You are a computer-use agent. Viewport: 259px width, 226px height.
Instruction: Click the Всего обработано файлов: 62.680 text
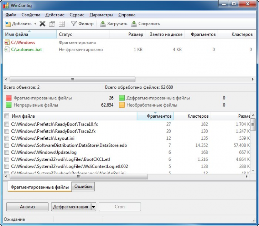[139, 87]
